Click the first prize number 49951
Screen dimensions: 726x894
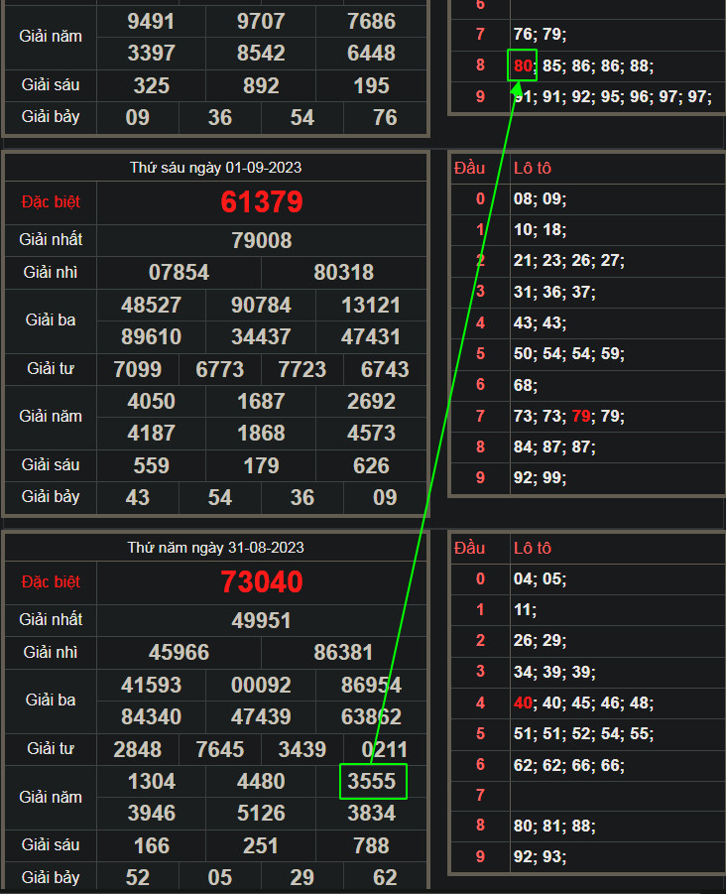click(262, 620)
